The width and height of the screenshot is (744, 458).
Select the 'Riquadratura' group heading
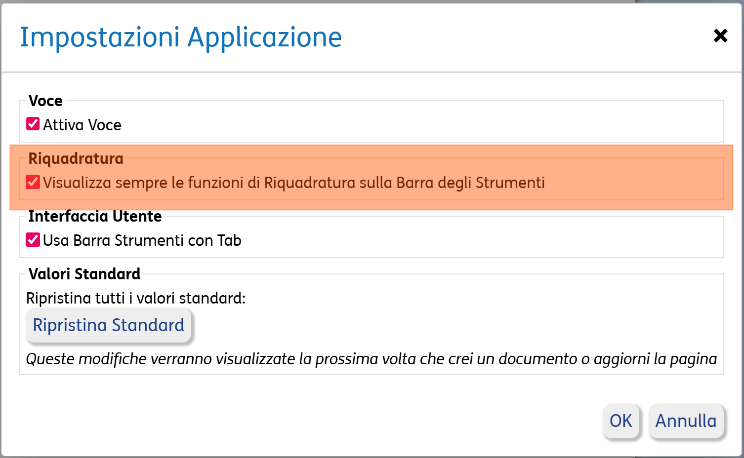pyautogui.click(x=76, y=158)
